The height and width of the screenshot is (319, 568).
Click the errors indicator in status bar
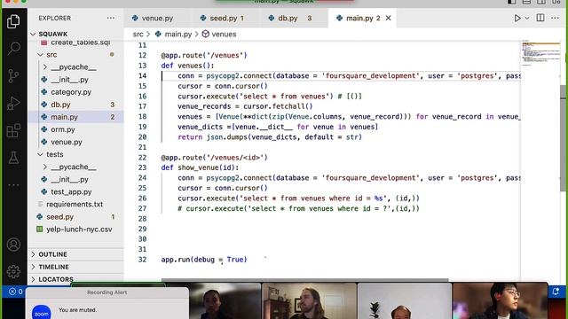pos(16,292)
